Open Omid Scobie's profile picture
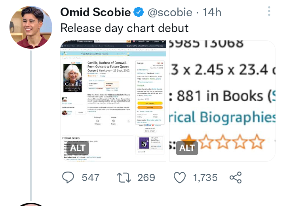The width and height of the screenshot is (285, 206). [x=30, y=27]
